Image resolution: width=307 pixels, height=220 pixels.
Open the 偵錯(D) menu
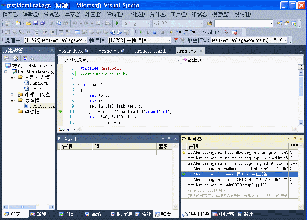(115, 14)
